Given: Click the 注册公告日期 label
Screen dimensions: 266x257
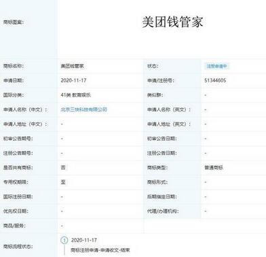Looking at the screenshot, I should (x=161, y=153).
